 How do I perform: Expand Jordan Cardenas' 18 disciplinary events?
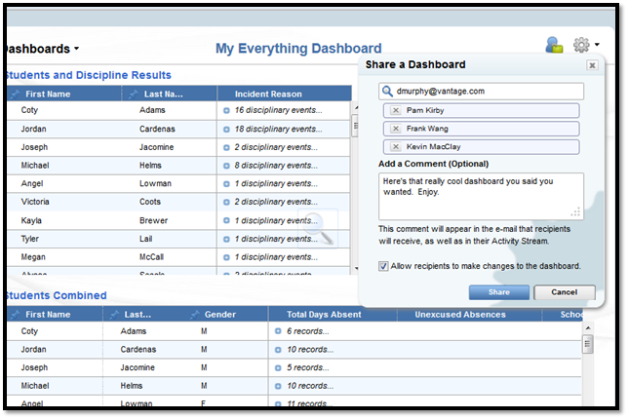coord(226,130)
